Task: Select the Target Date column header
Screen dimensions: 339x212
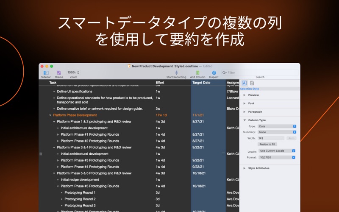Action: (201, 82)
